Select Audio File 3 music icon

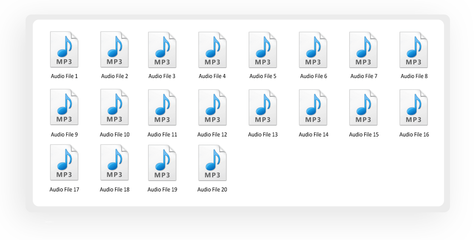pyautogui.click(x=162, y=50)
